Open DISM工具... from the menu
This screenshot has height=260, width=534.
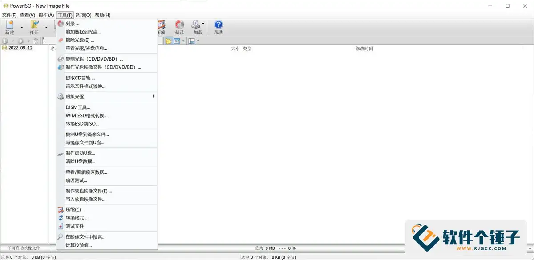pyautogui.click(x=107, y=107)
